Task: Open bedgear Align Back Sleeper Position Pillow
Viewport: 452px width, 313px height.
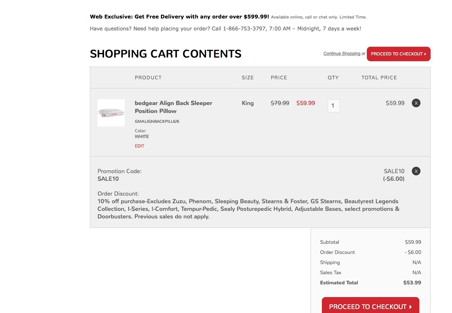Action: point(174,107)
